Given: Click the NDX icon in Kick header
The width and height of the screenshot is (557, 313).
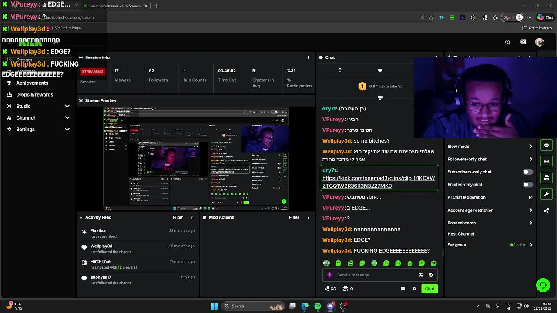Looking at the screenshot, I should click(x=523, y=42).
